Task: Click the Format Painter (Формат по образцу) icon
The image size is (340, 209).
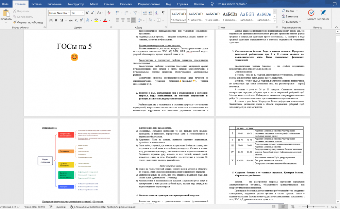Action: 15,22
